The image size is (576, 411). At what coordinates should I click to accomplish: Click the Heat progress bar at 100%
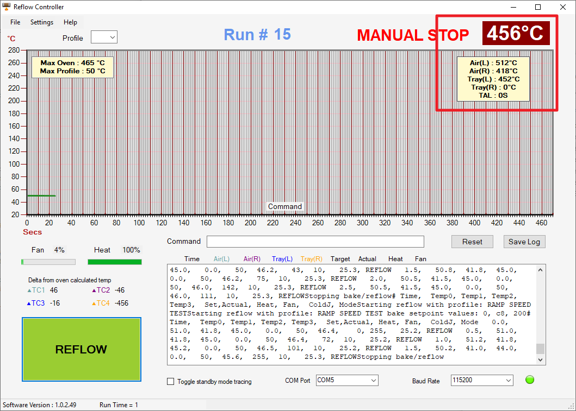click(114, 261)
